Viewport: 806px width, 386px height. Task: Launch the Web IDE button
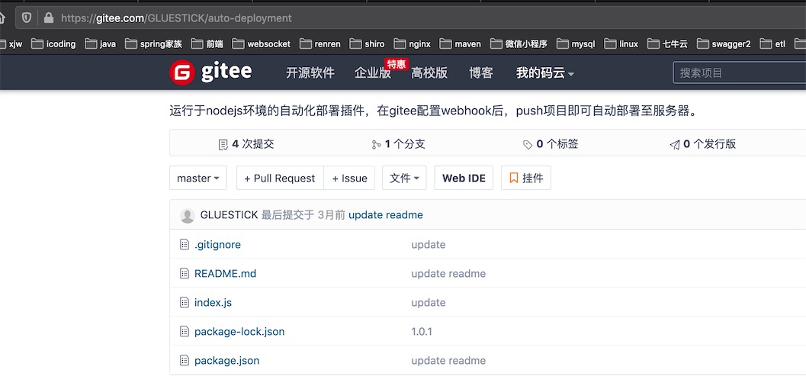click(x=464, y=178)
